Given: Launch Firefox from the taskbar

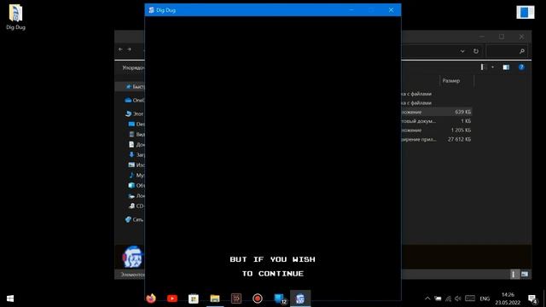Looking at the screenshot, I should 151,298.
